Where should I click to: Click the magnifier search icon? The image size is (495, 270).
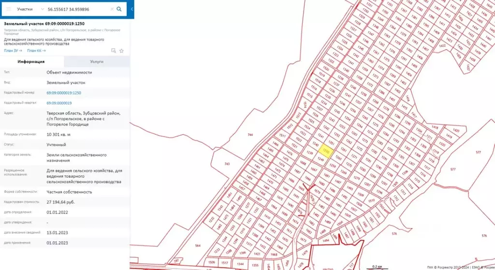(x=119, y=9)
